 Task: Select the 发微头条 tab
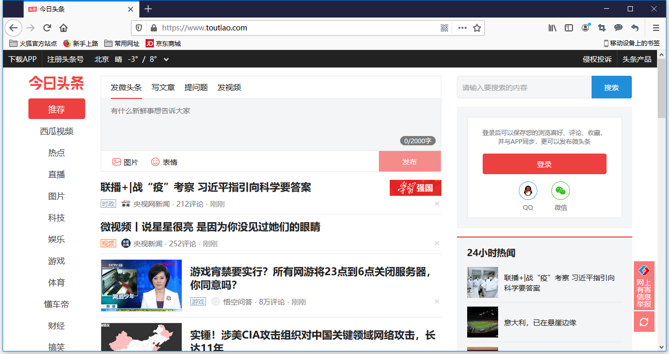tap(126, 87)
